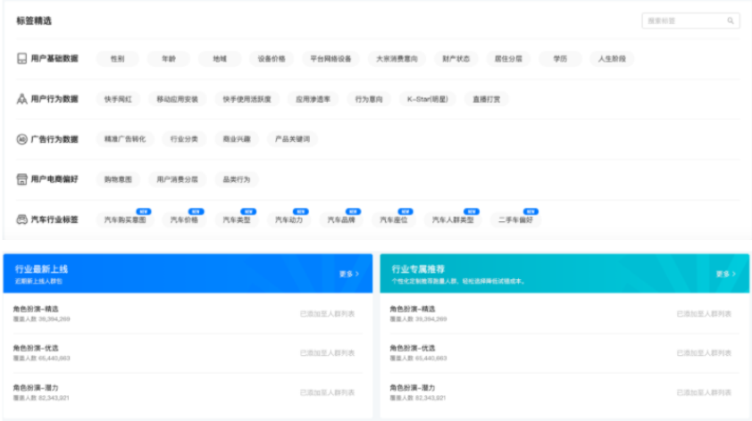This screenshot has height=421, width=752.
Task: Click 已添加至人群列表 for 潜力 in 行业专属推荐
Action: point(704,392)
